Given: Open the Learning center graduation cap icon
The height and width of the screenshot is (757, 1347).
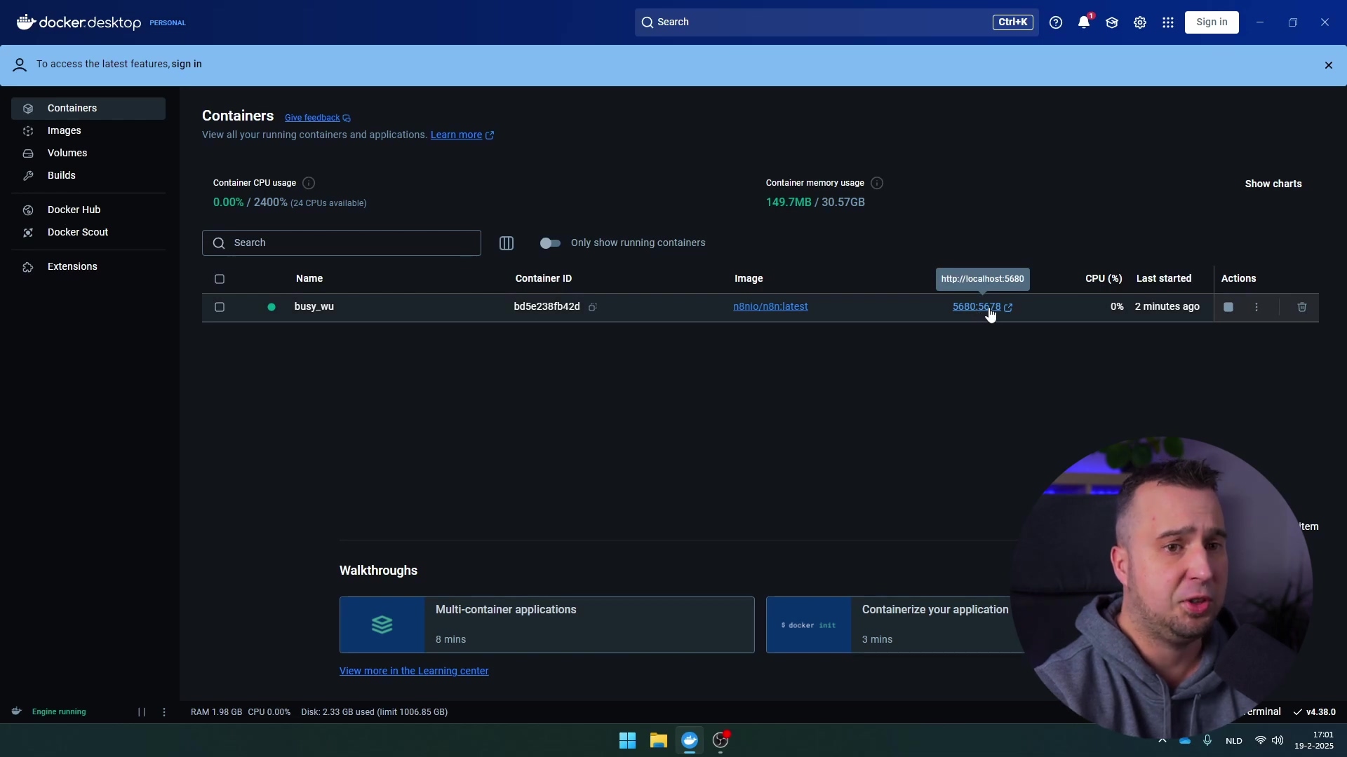Looking at the screenshot, I should click(x=1112, y=22).
